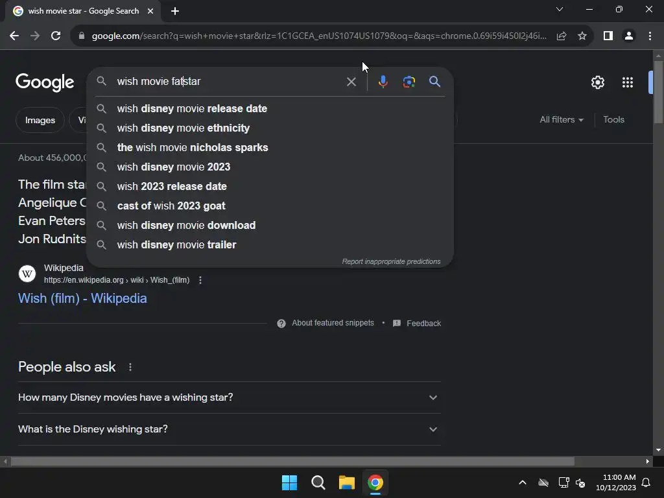The height and width of the screenshot is (498, 664).
Task: Expand 'What is the Disney wishing star?'
Action: [230, 429]
